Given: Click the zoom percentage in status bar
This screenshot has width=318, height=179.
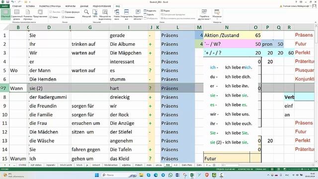Looking at the screenshot, I should (x=315, y=169).
